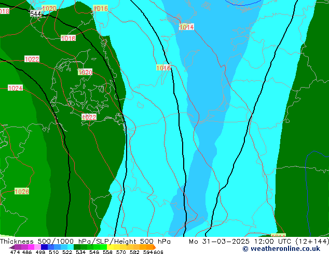Click the 1020 label beside the 544 label
Viewport: 329px width, 254px height.
[x=49, y=8]
